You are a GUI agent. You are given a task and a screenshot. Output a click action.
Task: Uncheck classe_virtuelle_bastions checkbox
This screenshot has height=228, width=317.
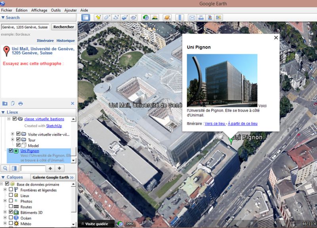(15, 119)
